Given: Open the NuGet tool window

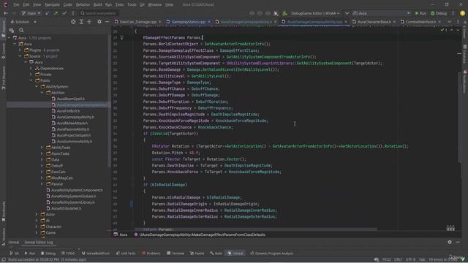Looking at the screenshot, I should tap(197, 254).
